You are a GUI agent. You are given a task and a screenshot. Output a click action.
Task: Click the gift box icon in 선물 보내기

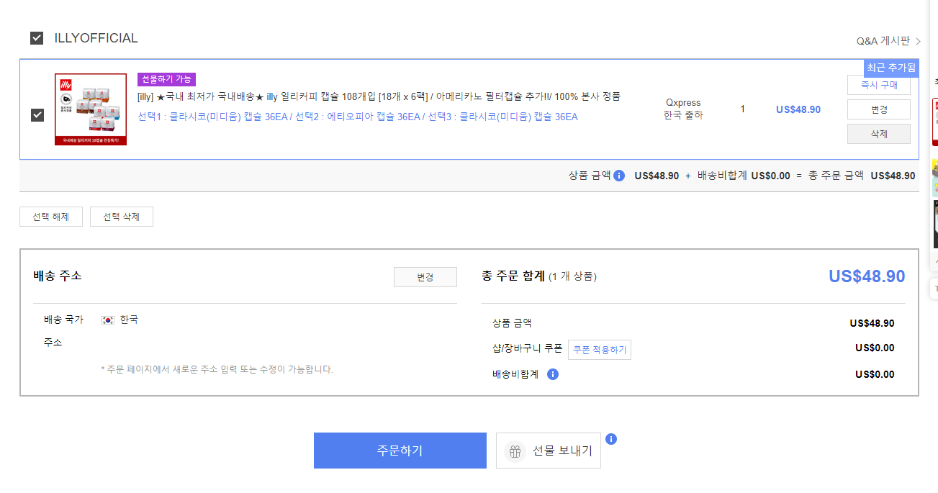click(x=515, y=451)
